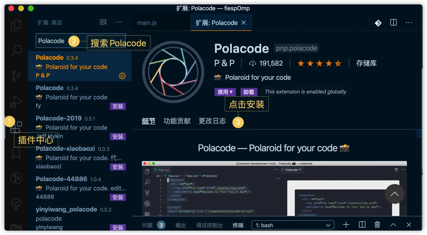Install Polacode-2019 with its 安装 button
427x235 pixels.
pos(118,137)
